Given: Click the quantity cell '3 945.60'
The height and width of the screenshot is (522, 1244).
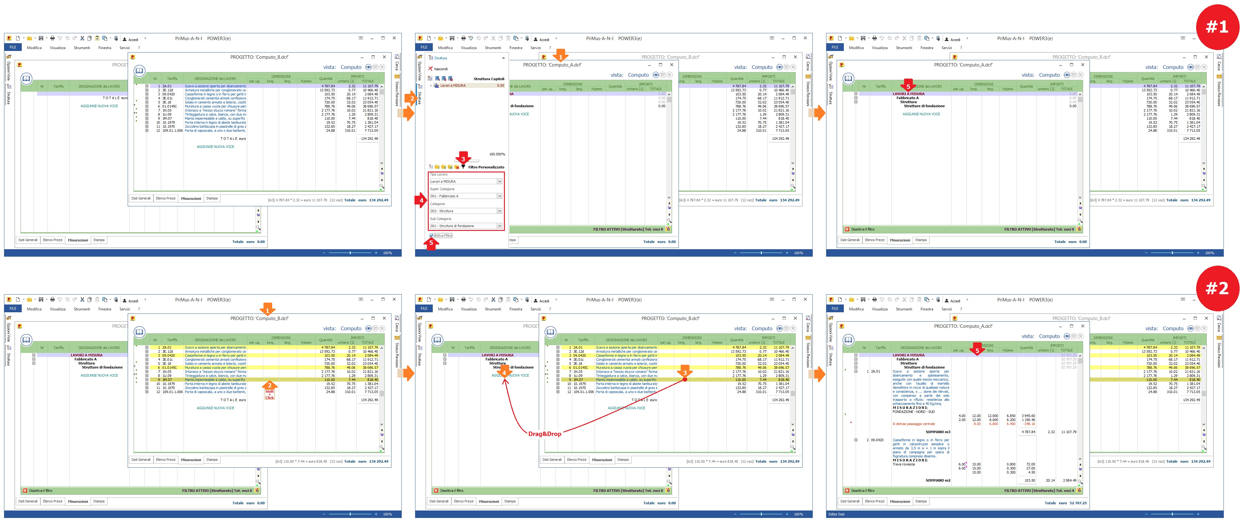Looking at the screenshot, I should click(1029, 416).
